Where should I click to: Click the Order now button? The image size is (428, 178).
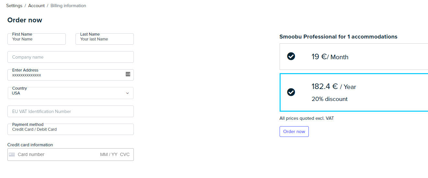(x=294, y=131)
